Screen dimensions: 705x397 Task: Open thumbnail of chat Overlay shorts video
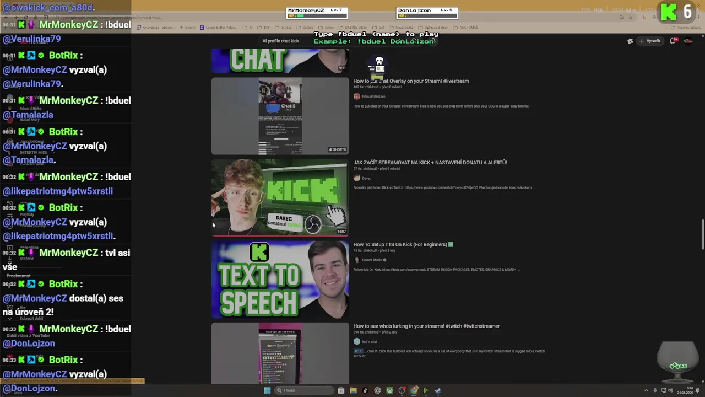(280, 116)
